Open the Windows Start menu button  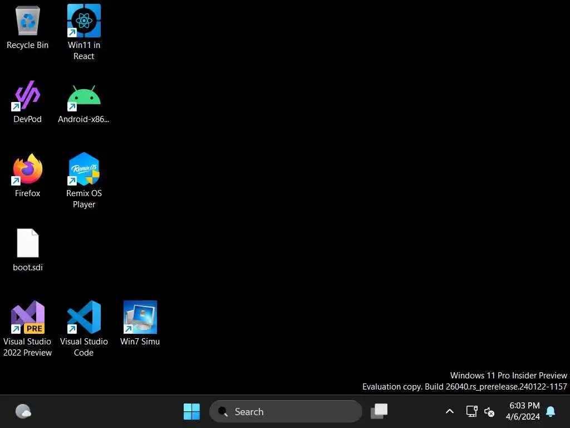coord(191,412)
